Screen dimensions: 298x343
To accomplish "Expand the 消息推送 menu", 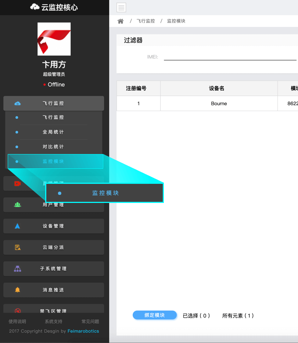I will (x=54, y=290).
